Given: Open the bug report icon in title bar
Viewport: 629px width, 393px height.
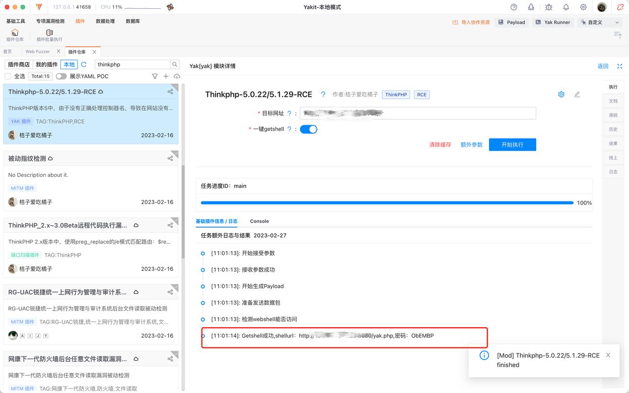Looking at the screenshot, I should click(548, 7).
